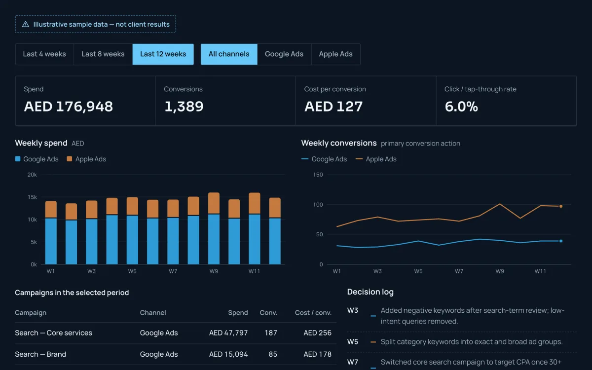
Task: Click Apple Ads line marker in conversions legend
Action: (359, 159)
